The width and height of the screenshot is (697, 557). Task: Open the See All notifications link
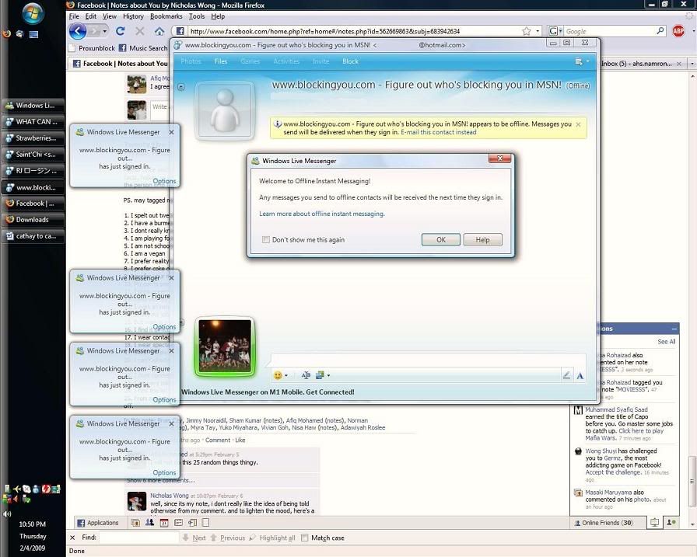pyautogui.click(x=667, y=342)
